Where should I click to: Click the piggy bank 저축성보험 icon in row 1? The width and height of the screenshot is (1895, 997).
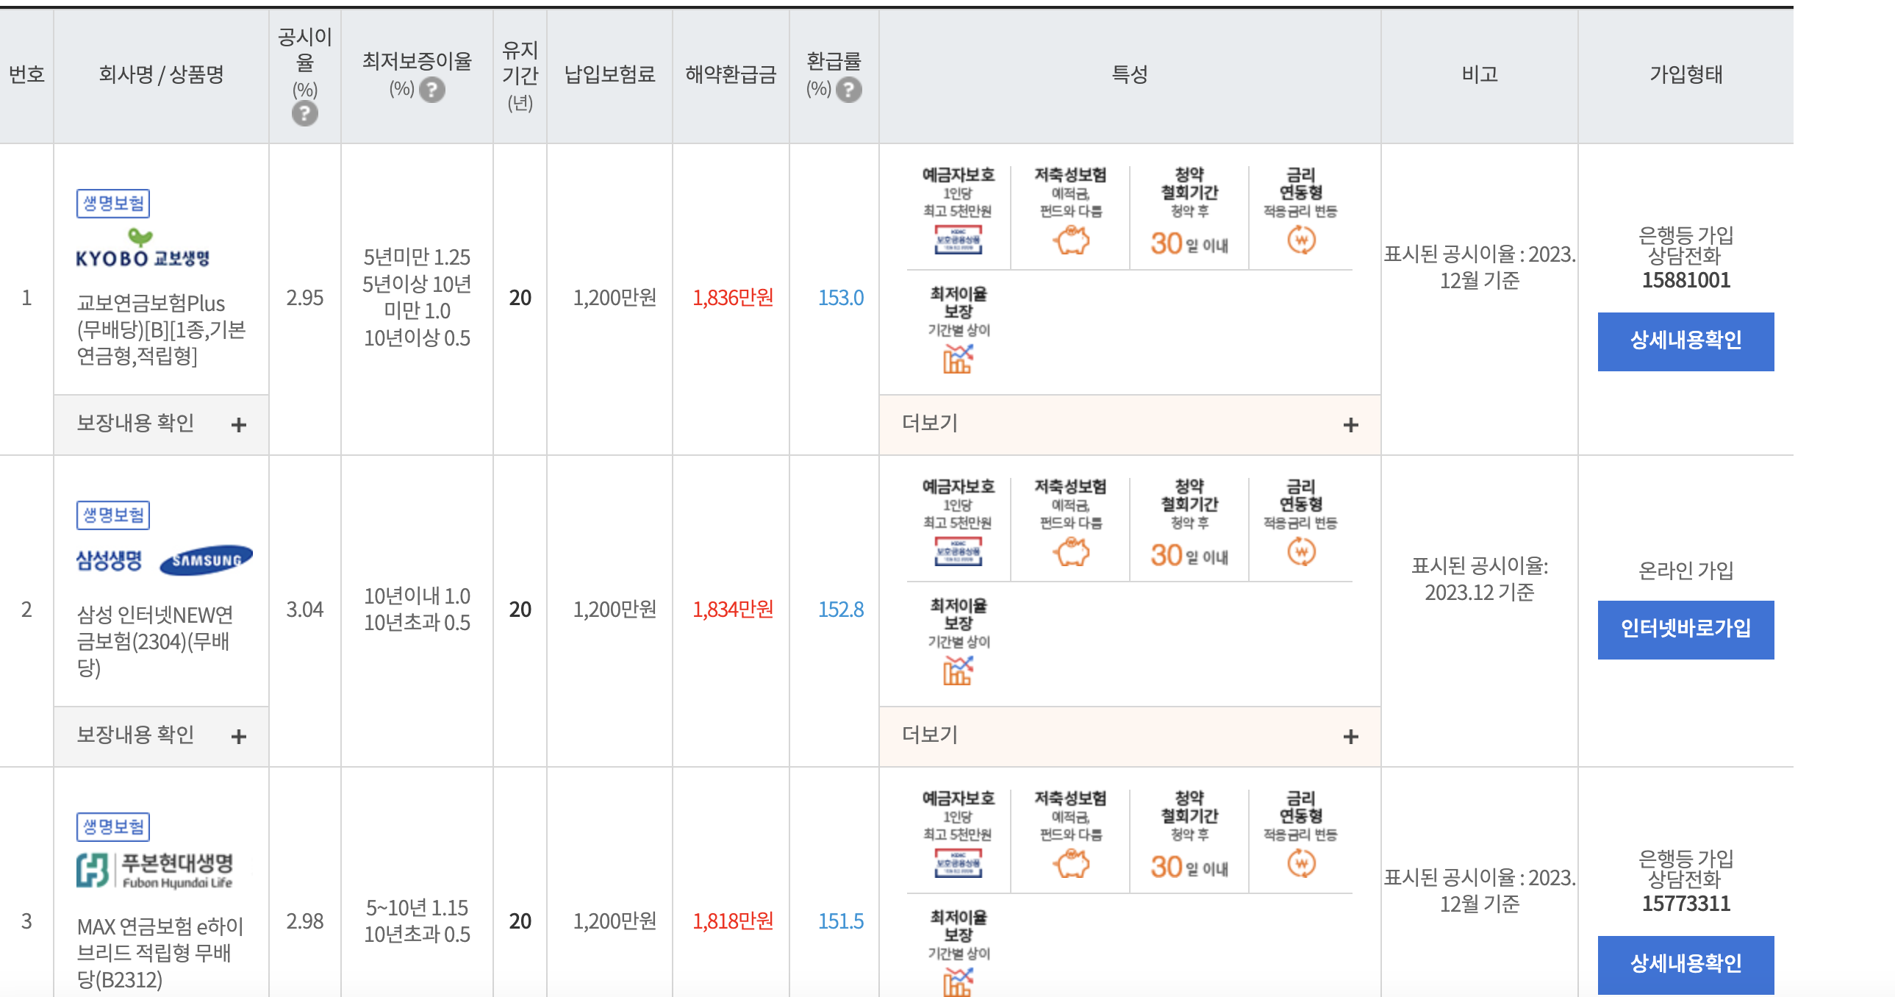pyautogui.click(x=1071, y=240)
